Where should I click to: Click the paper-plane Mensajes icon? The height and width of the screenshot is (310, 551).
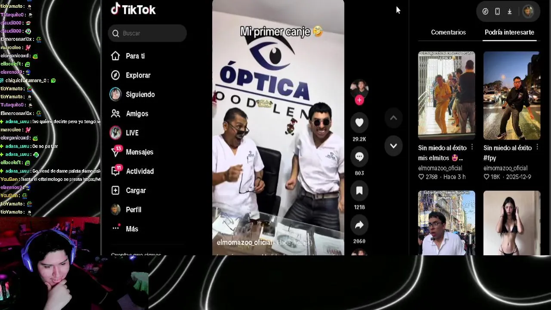click(x=115, y=152)
